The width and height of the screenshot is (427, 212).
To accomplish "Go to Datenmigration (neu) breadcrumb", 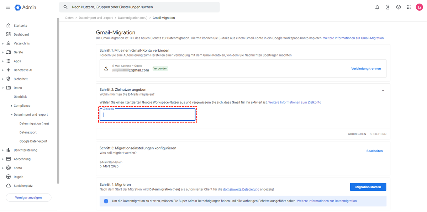I will click(133, 18).
